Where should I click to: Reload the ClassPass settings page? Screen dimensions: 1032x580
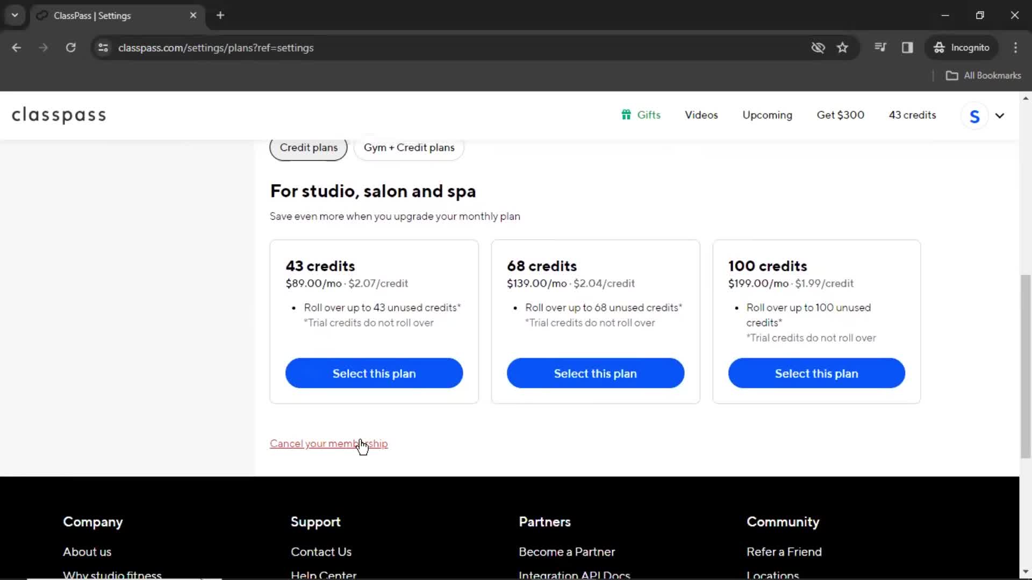click(x=70, y=48)
